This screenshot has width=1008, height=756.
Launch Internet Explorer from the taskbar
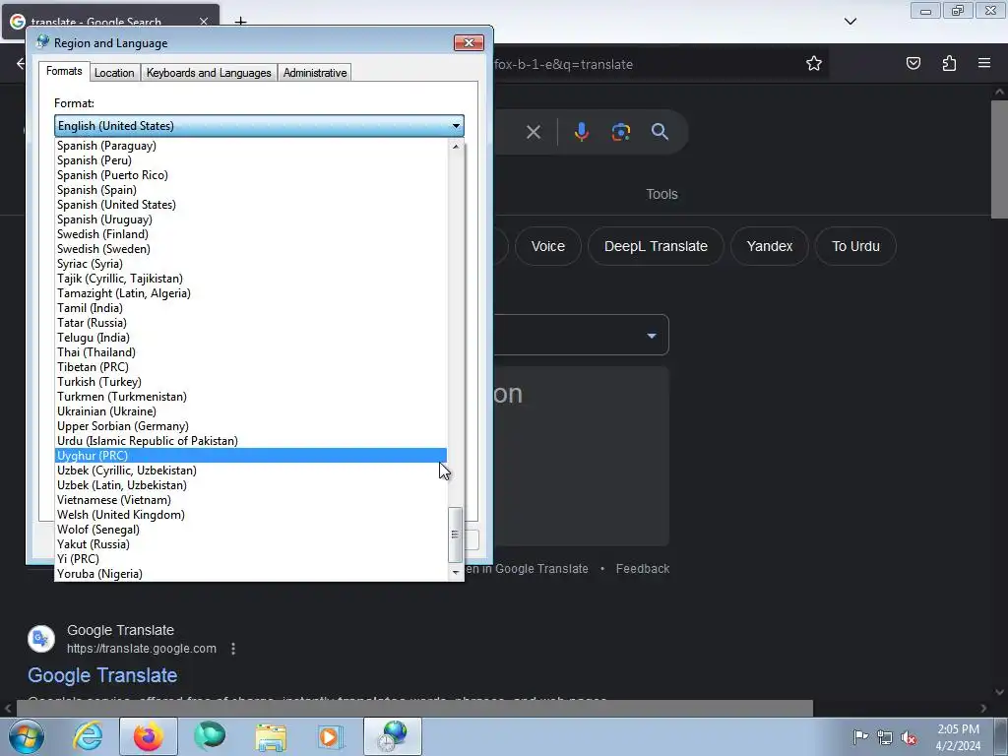click(88, 736)
